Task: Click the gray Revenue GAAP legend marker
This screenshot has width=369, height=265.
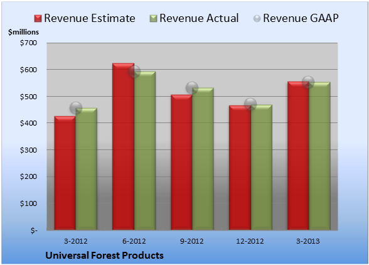Action: point(257,18)
